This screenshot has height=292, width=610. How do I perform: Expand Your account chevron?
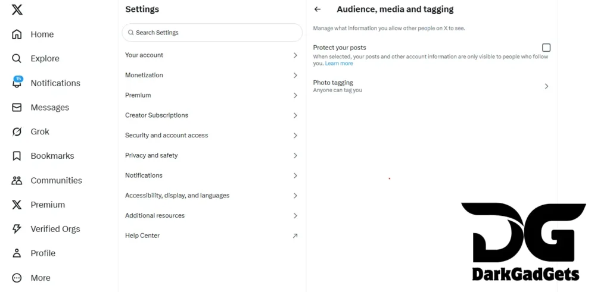click(x=295, y=55)
